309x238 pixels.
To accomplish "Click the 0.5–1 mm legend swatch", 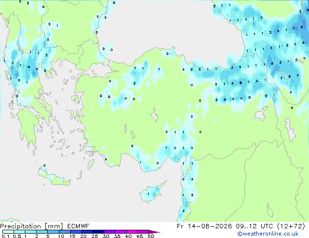I will 19,232.
